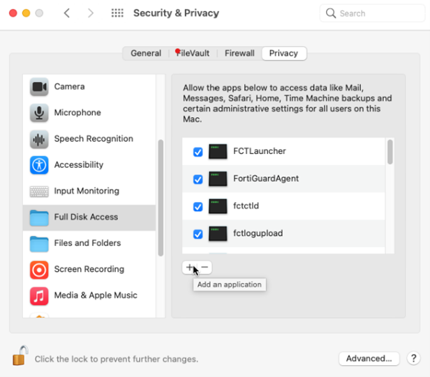Show all preferences using the grid icon
The height and width of the screenshot is (377, 430).
point(117,13)
